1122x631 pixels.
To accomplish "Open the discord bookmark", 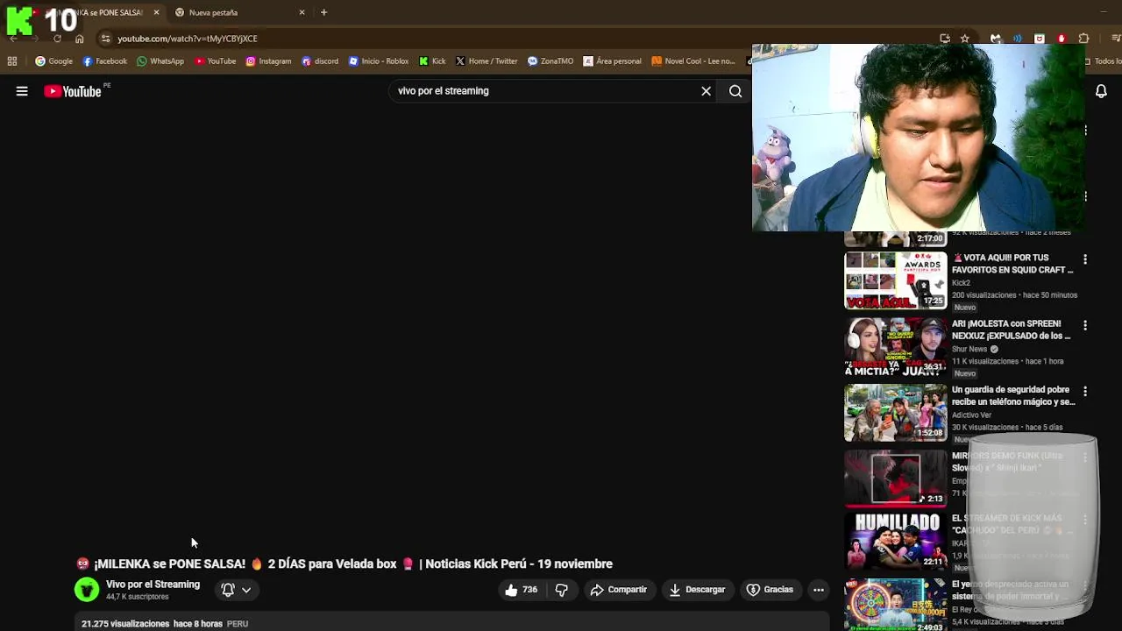I will (x=320, y=61).
